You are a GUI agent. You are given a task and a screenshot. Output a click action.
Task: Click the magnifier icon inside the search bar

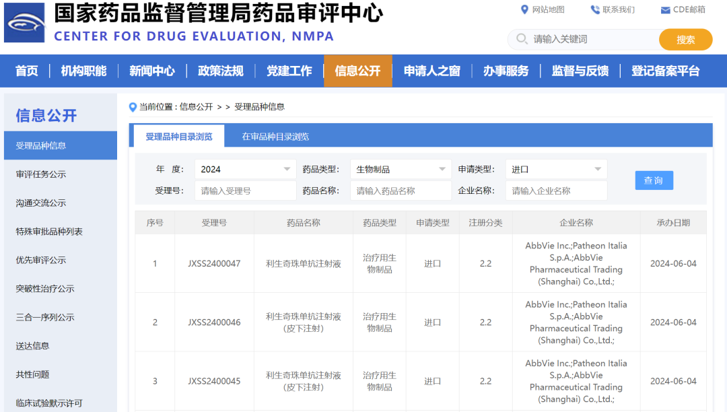click(x=522, y=40)
